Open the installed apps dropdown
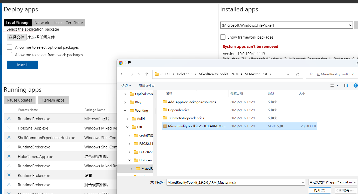The height and width of the screenshot is (194, 358). (x=287, y=25)
